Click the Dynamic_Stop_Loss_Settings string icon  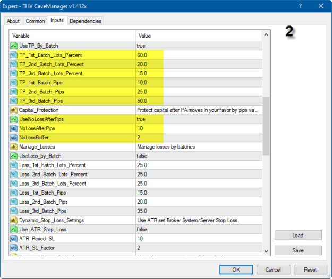coord(14,220)
